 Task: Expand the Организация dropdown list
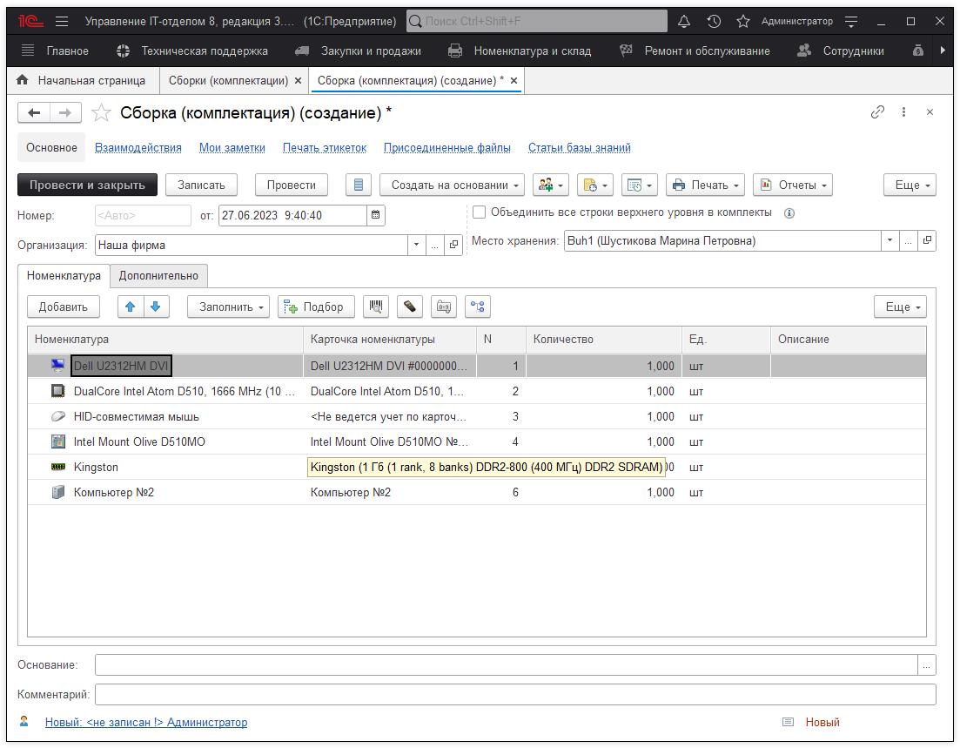tap(416, 246)
